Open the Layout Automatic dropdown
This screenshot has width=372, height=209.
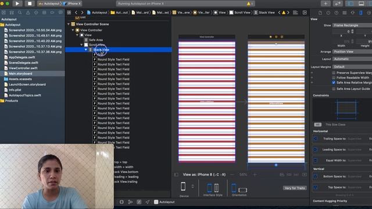point(352,59)
